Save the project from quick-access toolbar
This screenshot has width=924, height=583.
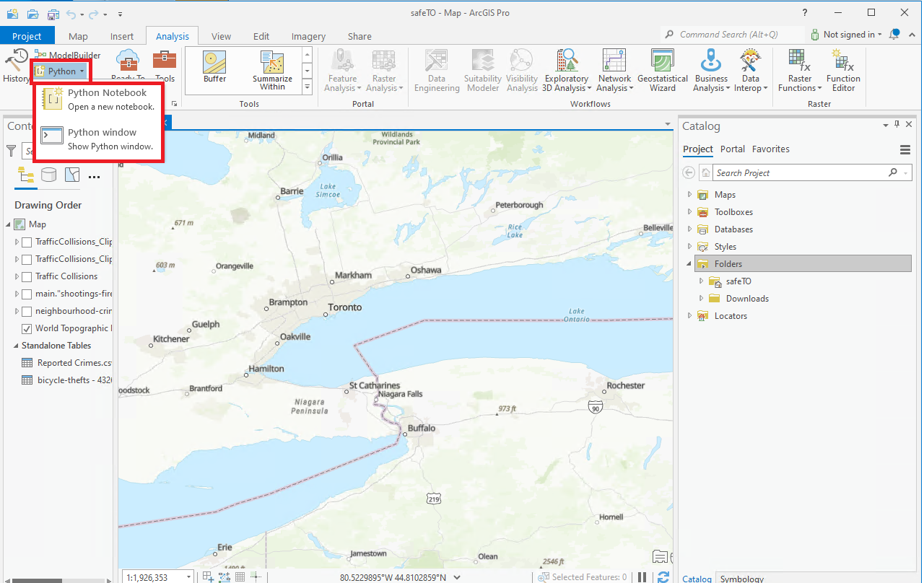click(x=53, y=14)
